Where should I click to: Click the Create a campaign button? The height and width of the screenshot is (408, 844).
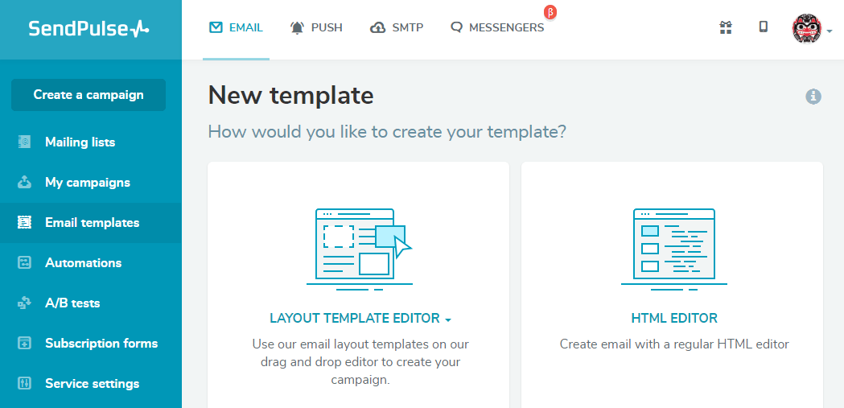[89, 95]
